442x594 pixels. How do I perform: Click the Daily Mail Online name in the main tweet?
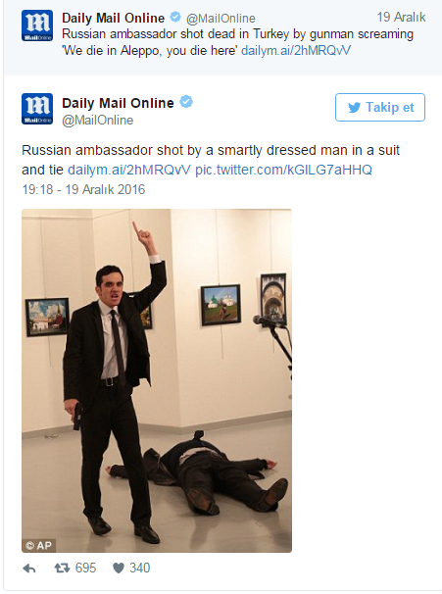(118, 103)
